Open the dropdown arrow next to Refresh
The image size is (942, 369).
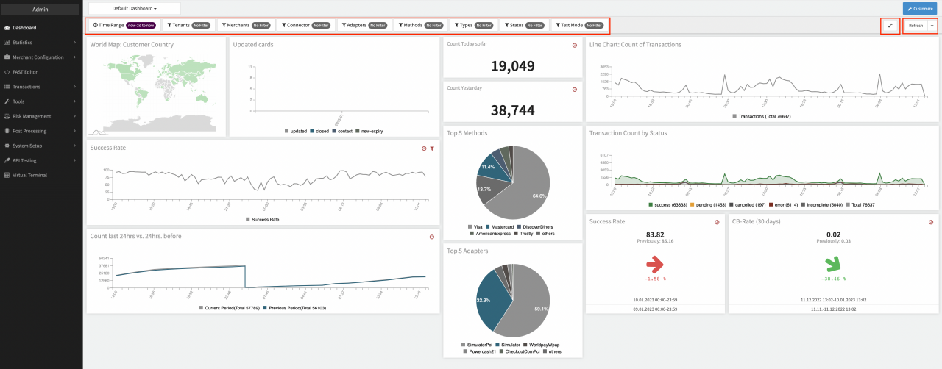click(x=932, y=25)
